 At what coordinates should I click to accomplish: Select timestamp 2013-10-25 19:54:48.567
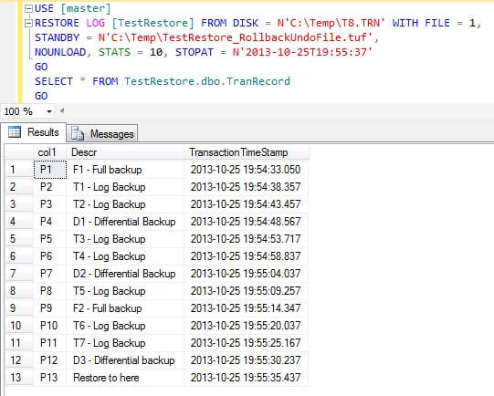[247, 222]
